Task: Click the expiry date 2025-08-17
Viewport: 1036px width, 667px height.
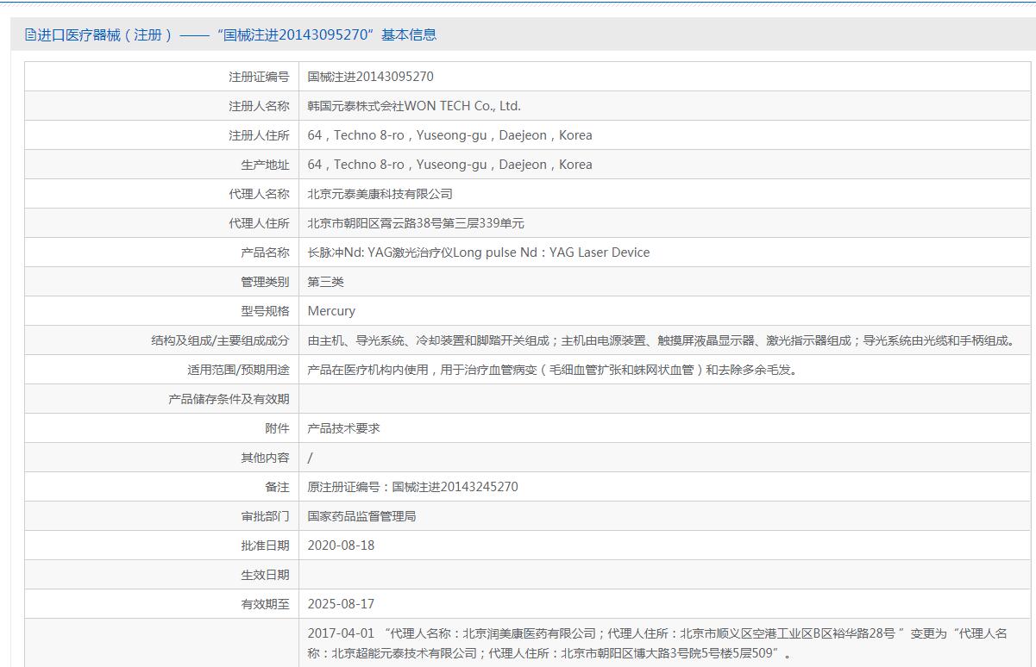Action: pyautogui.click(x=341, y=604)
